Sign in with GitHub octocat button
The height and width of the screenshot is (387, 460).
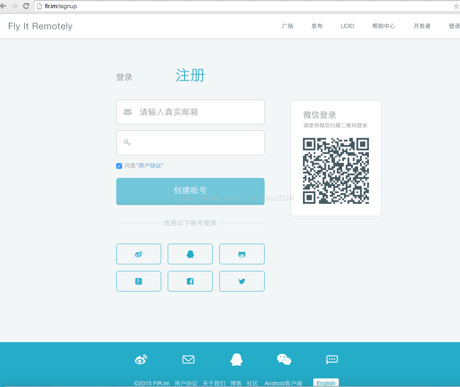pyautogui.click(x=242, y=254)
